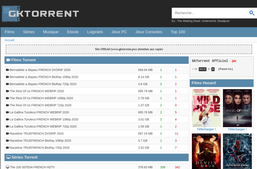Open the Séries menu
The image size is (257, 169).
point(29,32)
